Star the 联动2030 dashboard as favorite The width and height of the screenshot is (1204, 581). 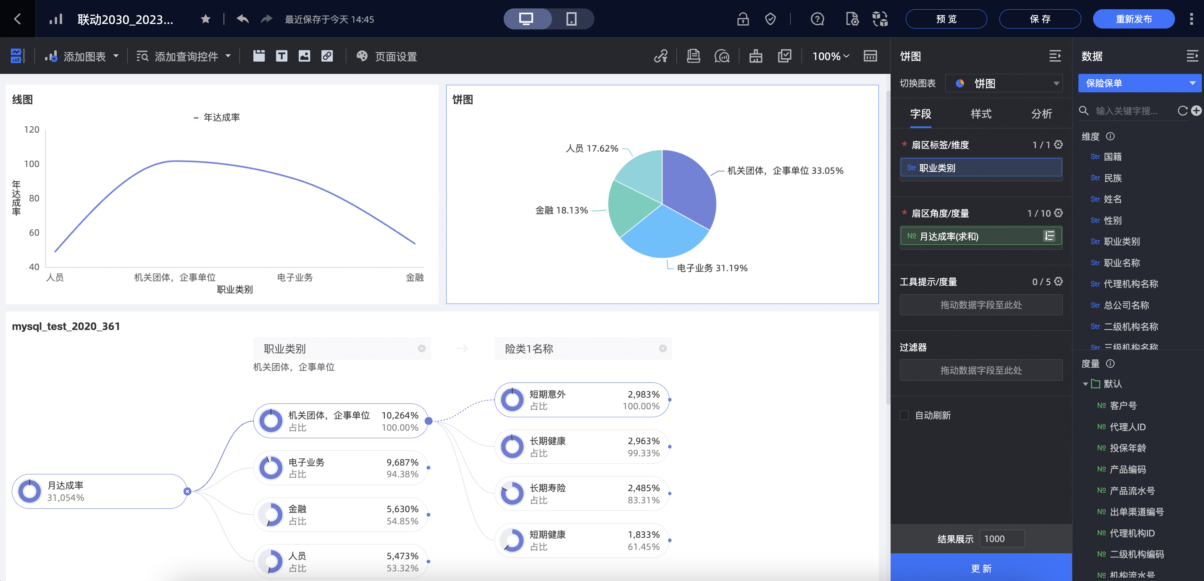tap(206, 19)
